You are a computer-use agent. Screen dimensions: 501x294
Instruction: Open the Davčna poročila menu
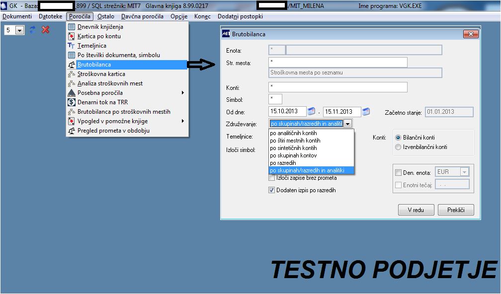pos(142,16)
